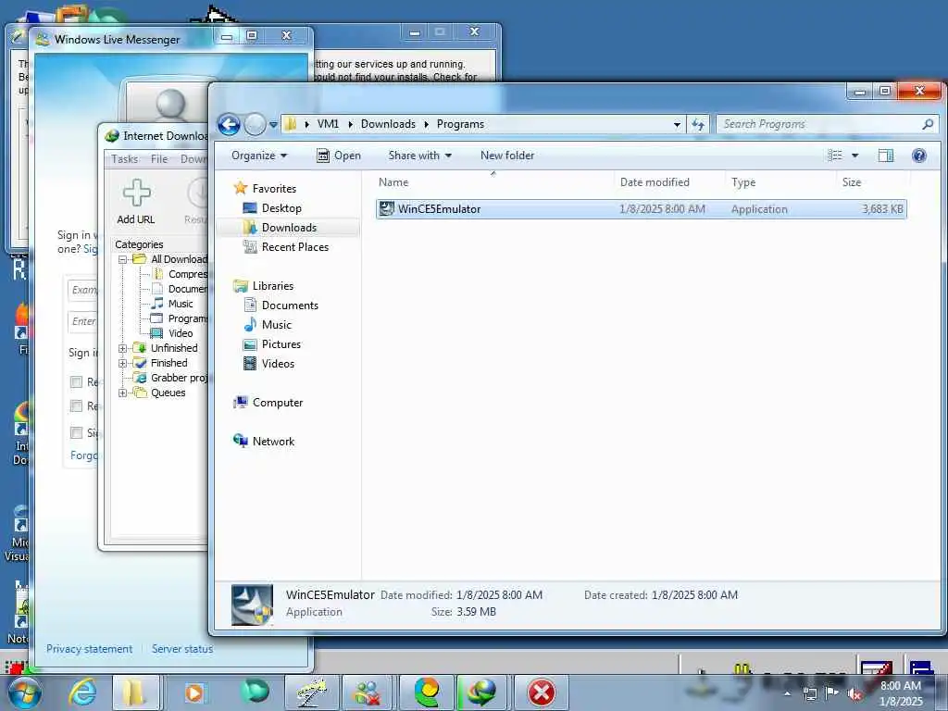Open the Videos library
The width and height of the screenshot is (948, 711).
click(278, 363)
